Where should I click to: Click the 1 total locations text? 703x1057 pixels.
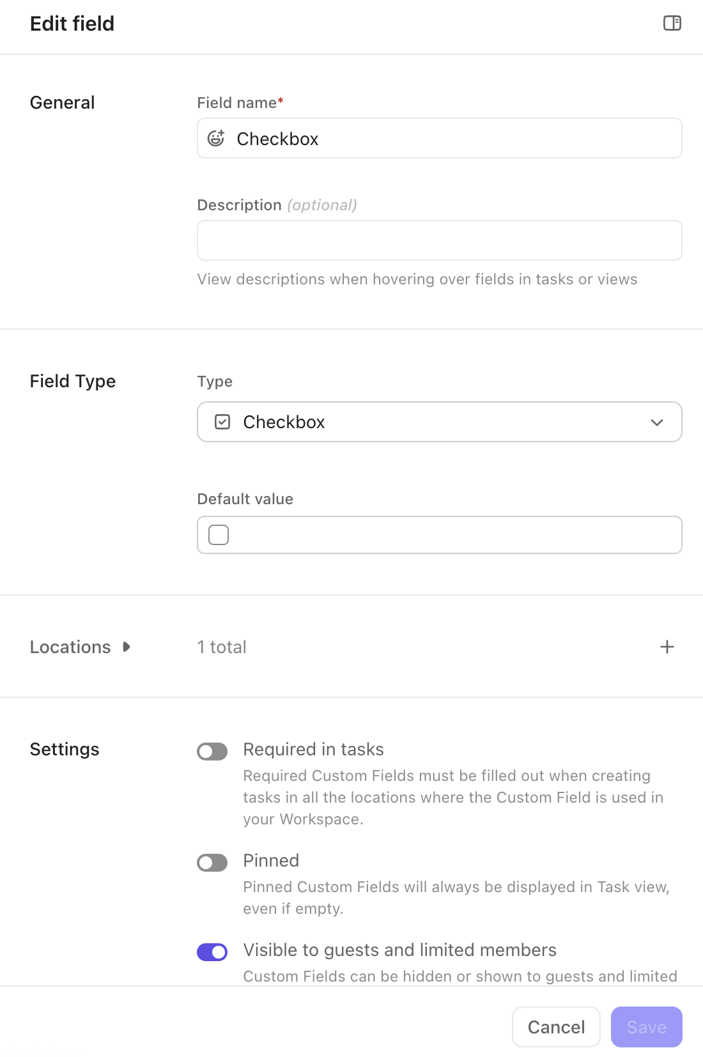pyautogui.click(x=222, y=647)
